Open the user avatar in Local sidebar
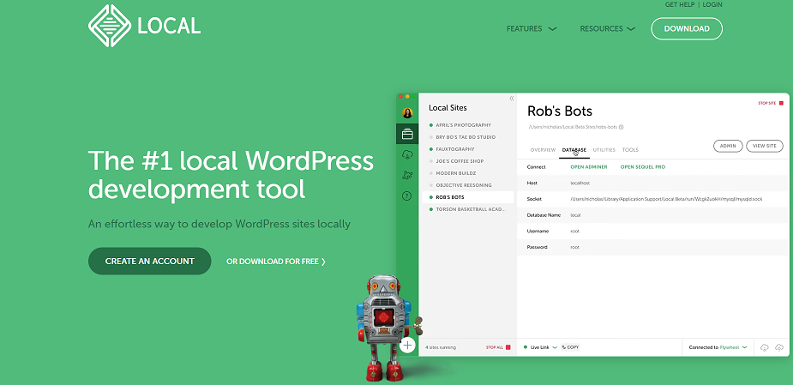 pyautogui.click(x=407, y=113)
